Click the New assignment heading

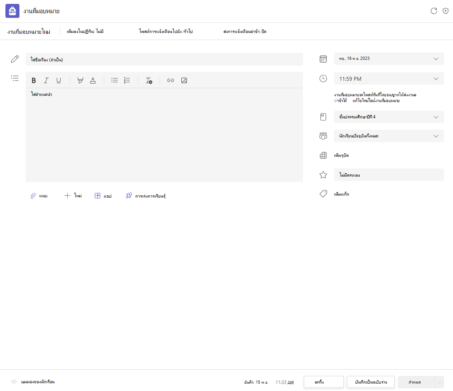point(29,32)
